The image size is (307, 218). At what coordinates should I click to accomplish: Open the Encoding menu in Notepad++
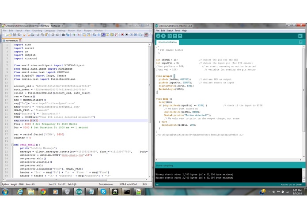pos(37,30)
